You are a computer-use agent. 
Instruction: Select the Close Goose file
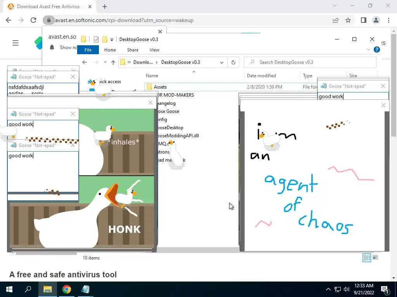(168, 111)
